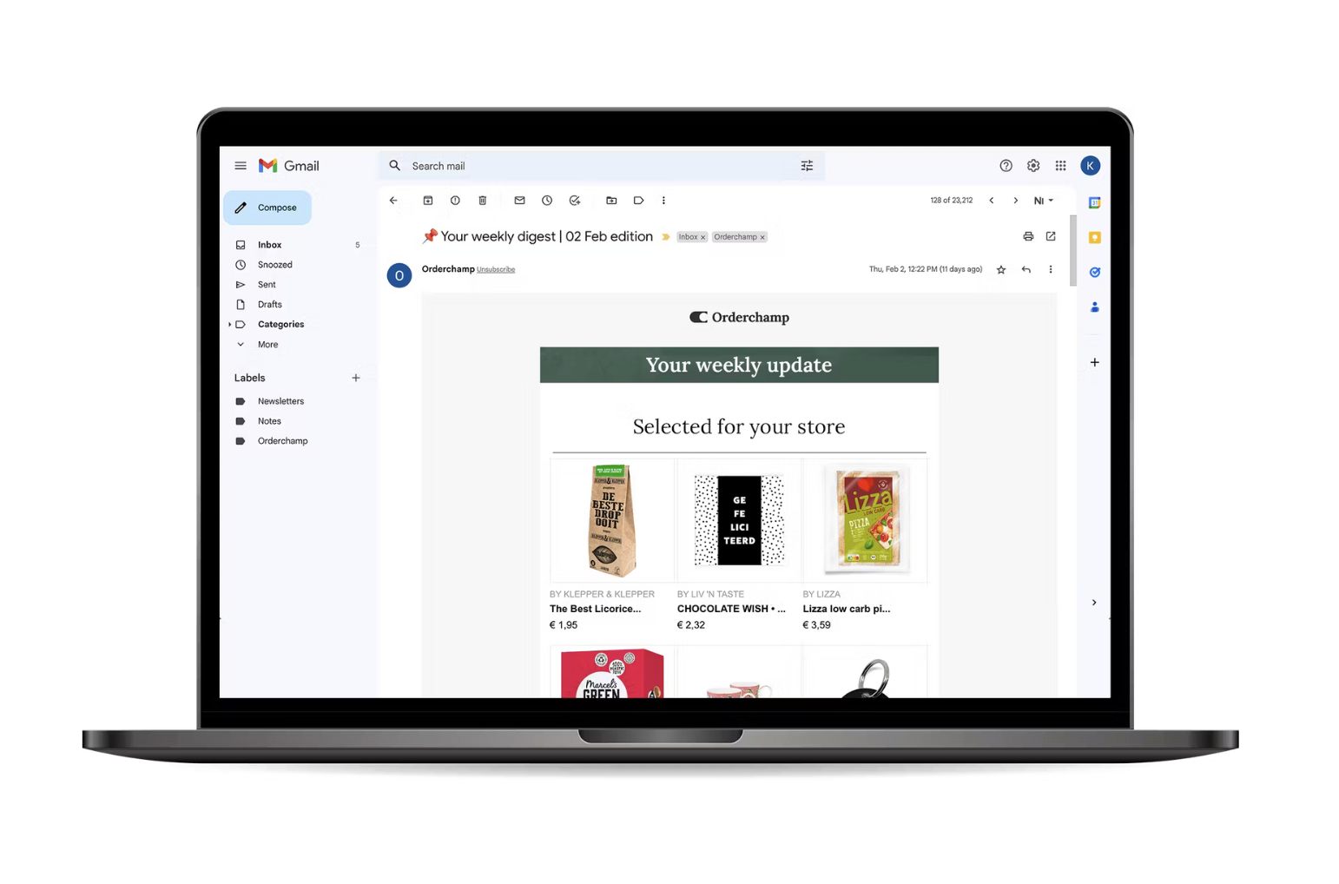Open the Gmail main menu hamburger
Viewport: 1339px width, 884px height.
point(241,166)
